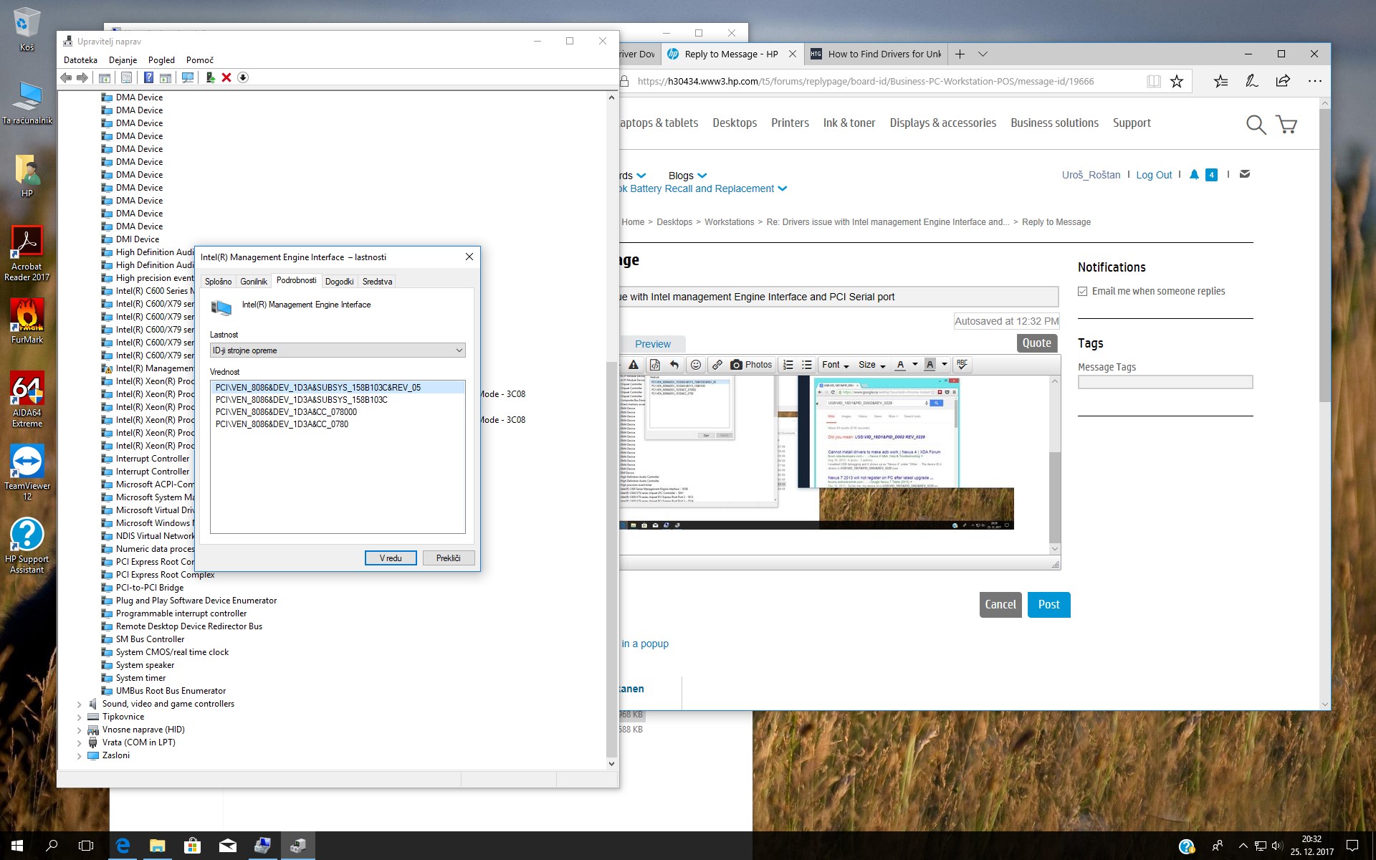1376x860 pixels.
Task: Open Edge reading view book icon
Action: tap(1154, 81)
